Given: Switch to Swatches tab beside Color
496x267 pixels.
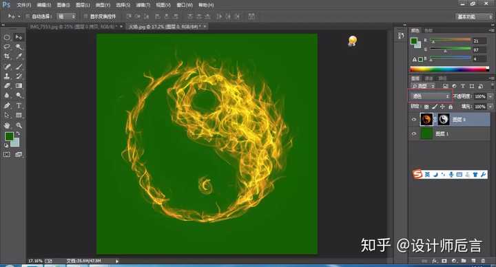Looking at the screenshot, I should coord(428,30).
